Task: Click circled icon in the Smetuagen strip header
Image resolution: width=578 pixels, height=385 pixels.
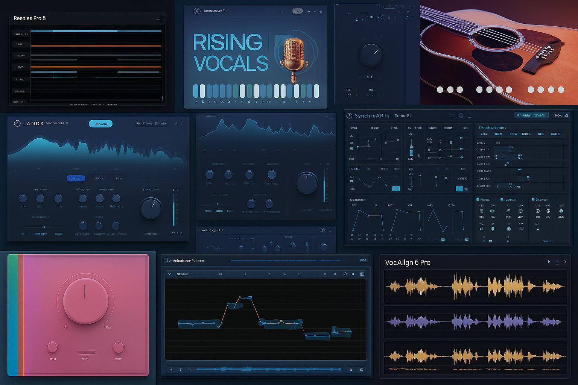Action: click(322, 230)
